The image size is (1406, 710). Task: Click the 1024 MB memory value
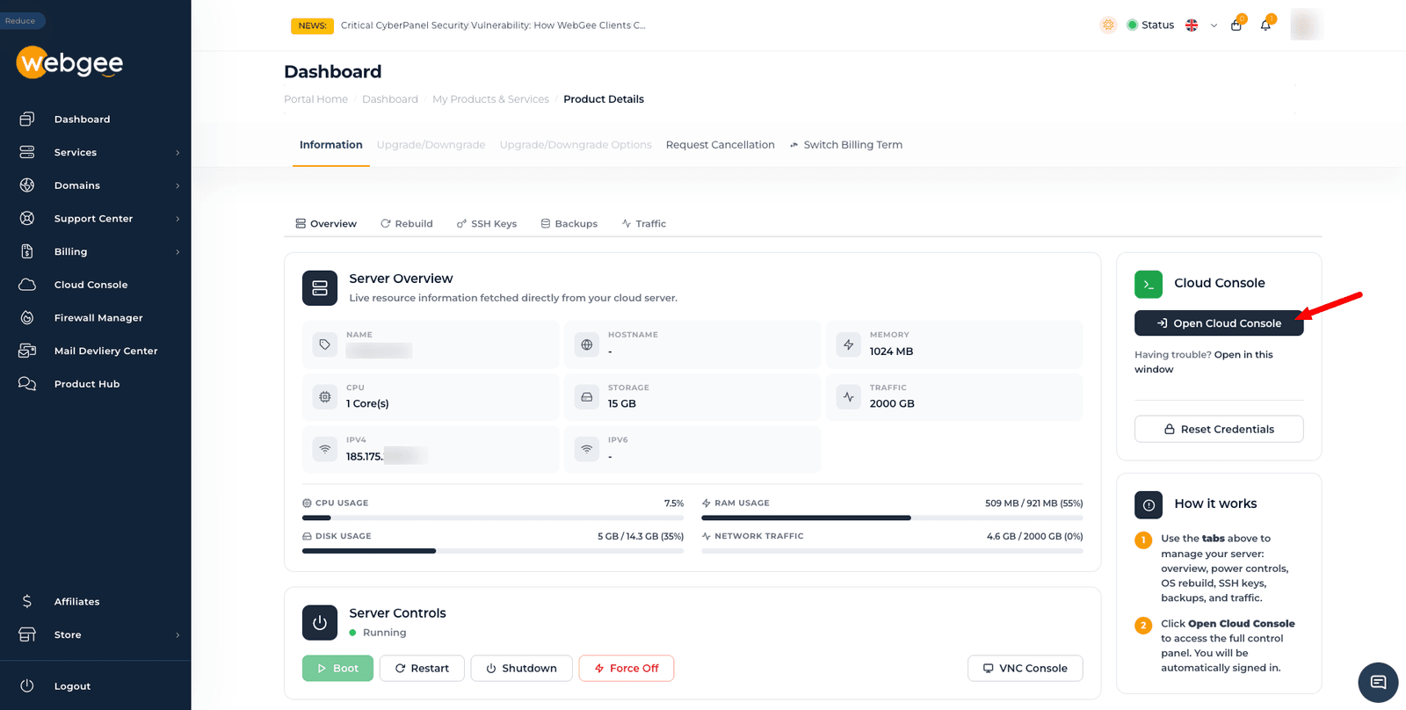click(x=891, y=351)
